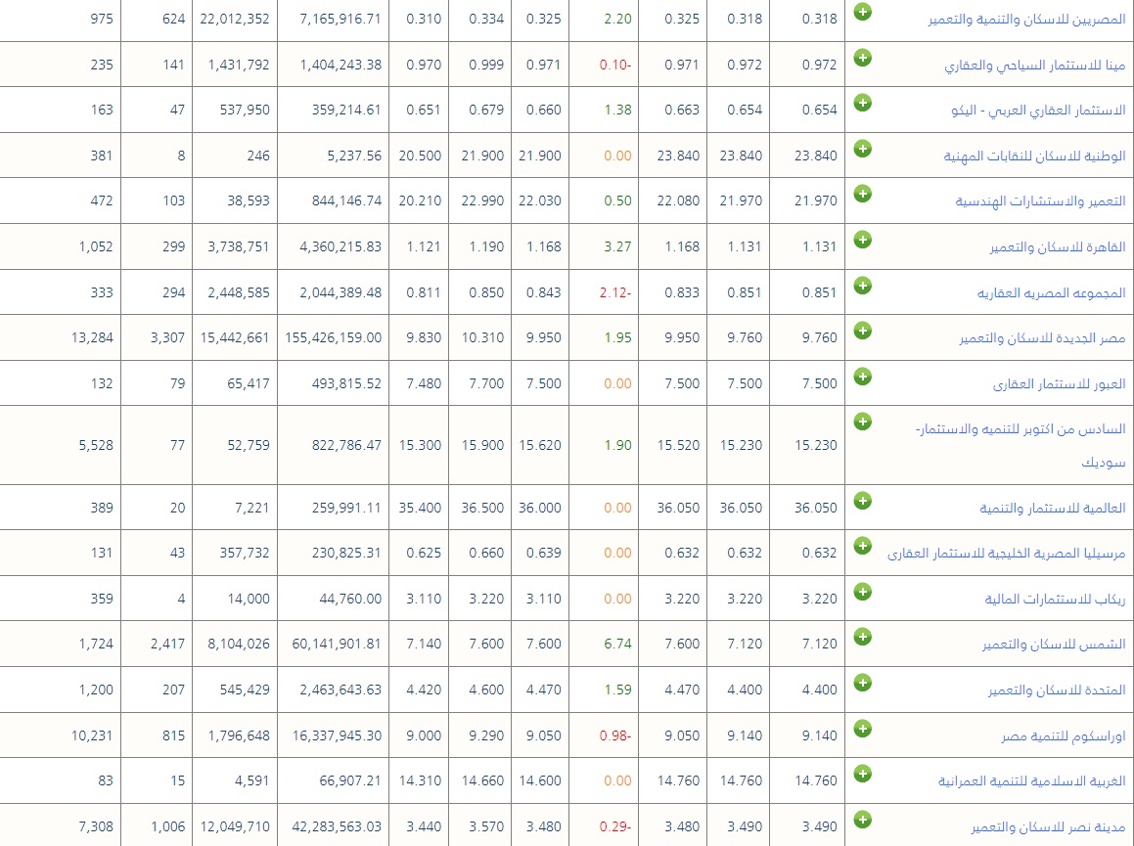The height and width of the screenshot is (846, 1134).
Task: Click the 0.98- change for اوراسكوم
Action: point(614,735)
